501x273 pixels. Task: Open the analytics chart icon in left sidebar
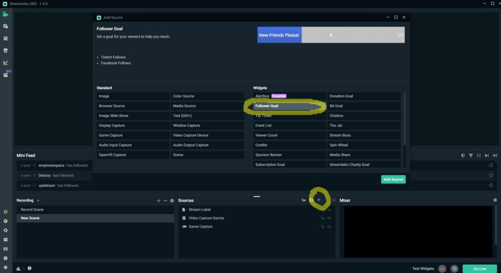click(5, 63)
